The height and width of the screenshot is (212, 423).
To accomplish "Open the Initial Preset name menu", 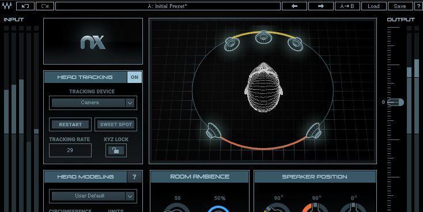I will tap(168, 6).
